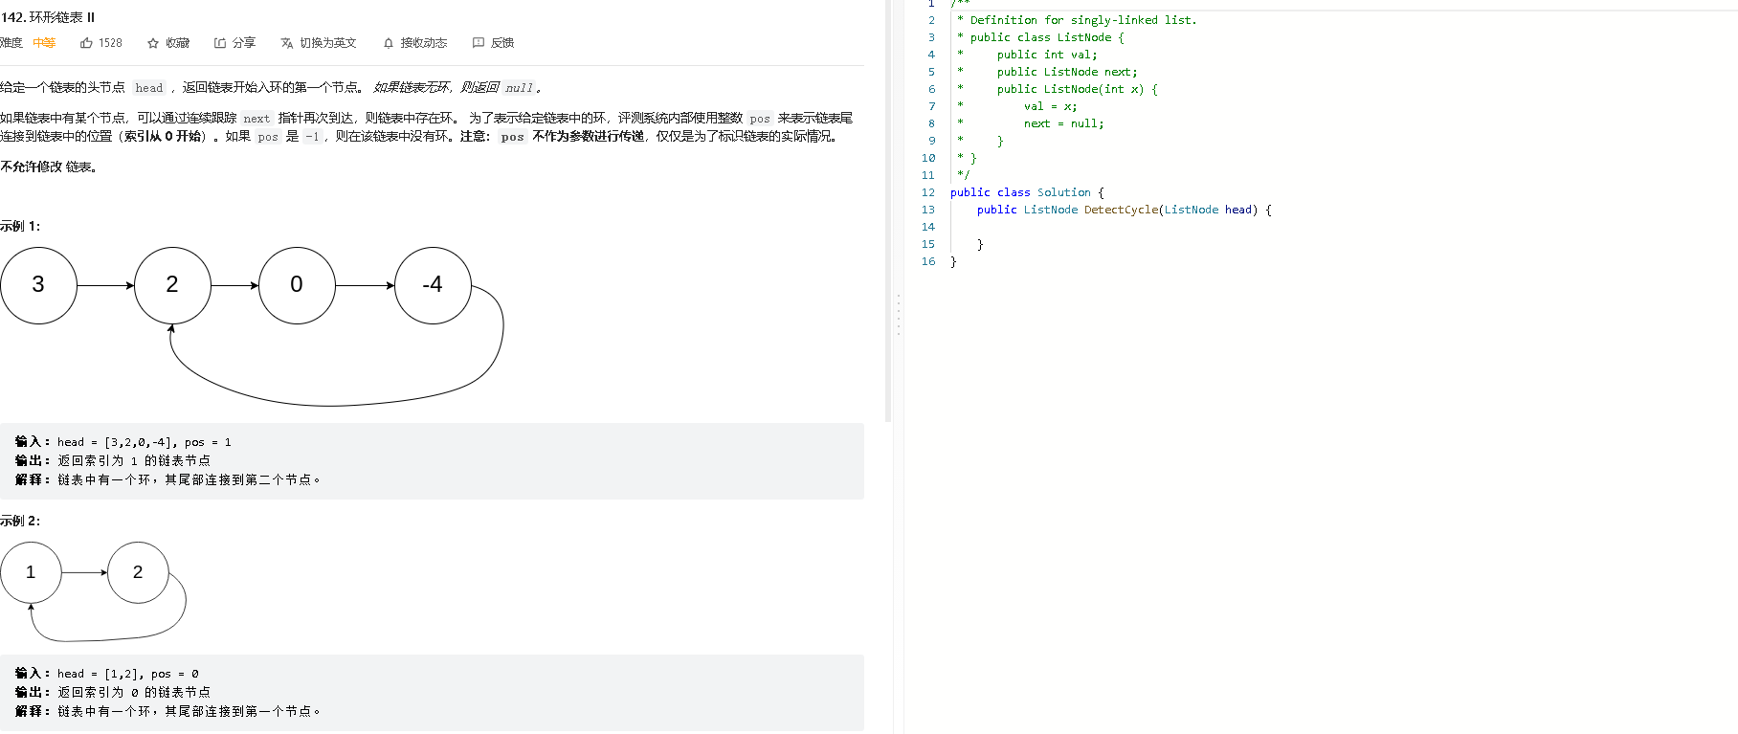The height and width of the screenshot is (734, 1738).
Task: Click the inline code word head in description
Action: click(149, 88)
